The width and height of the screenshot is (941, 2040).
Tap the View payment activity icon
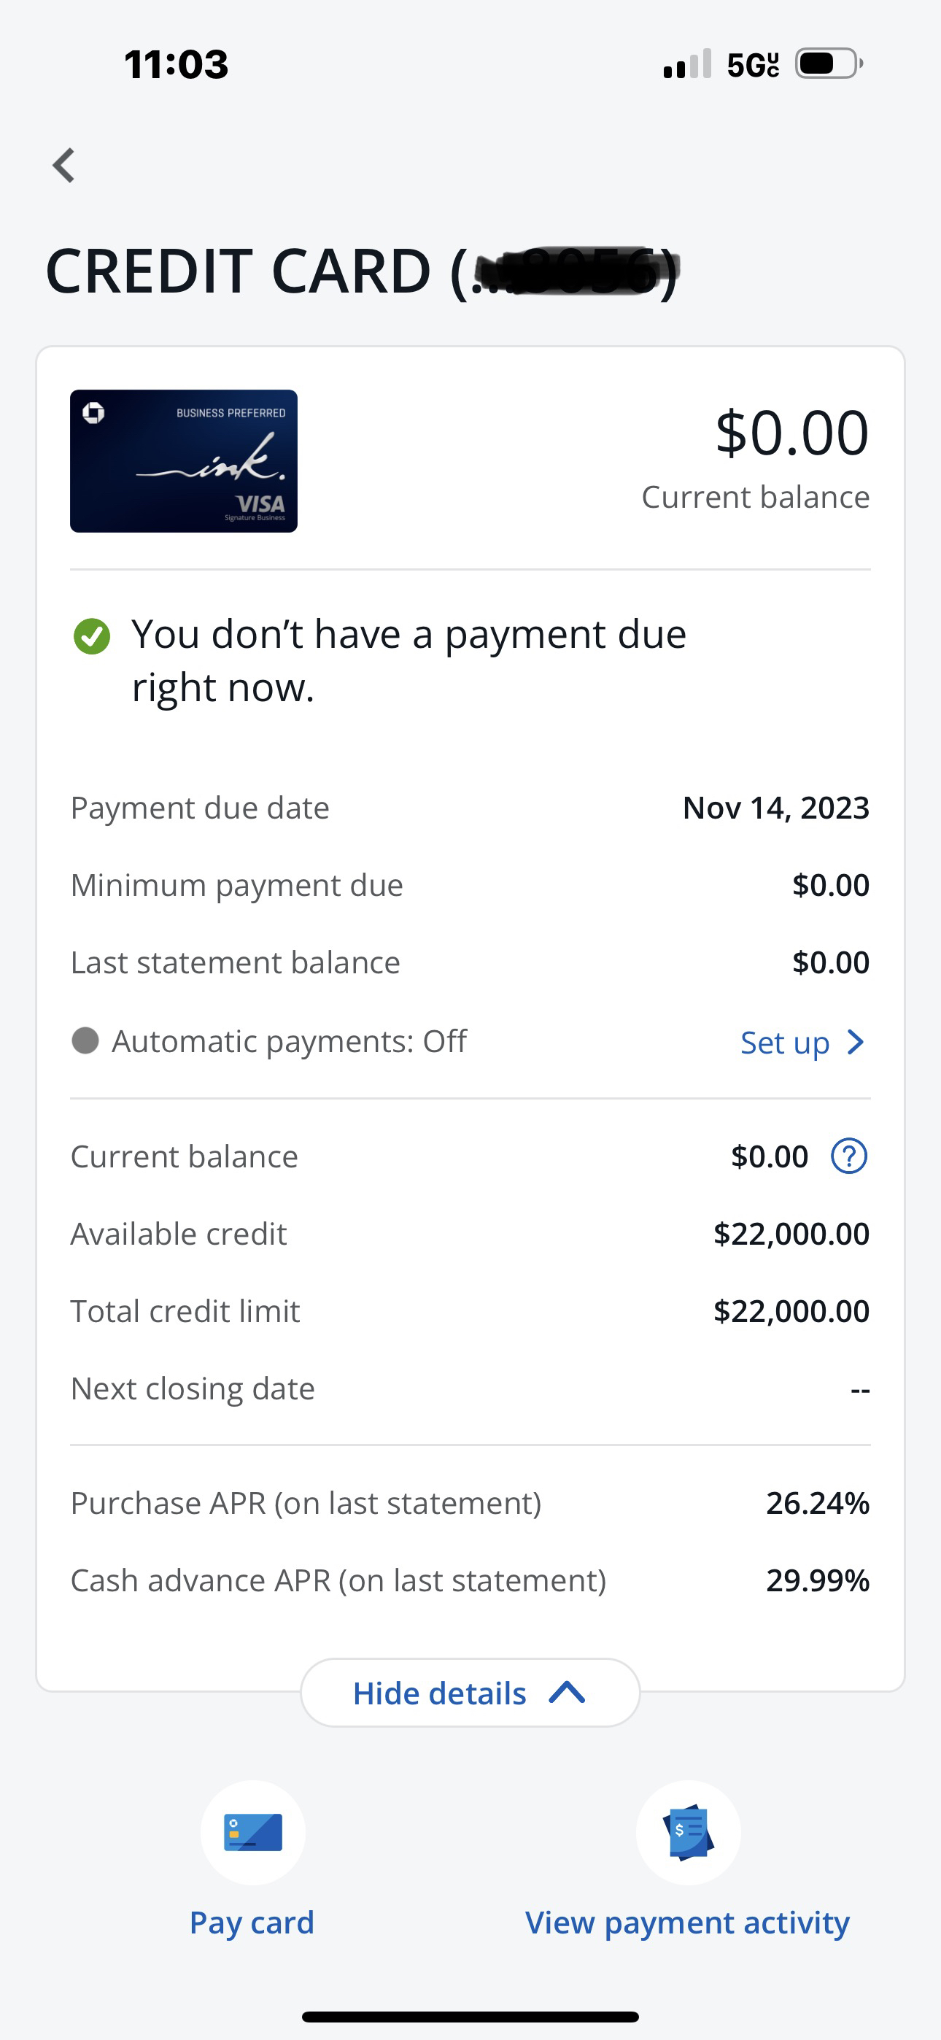[x=689, y=1833]
